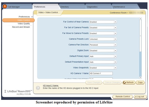
Task: Click the help question mark icon
Action: tap(38, 88)
